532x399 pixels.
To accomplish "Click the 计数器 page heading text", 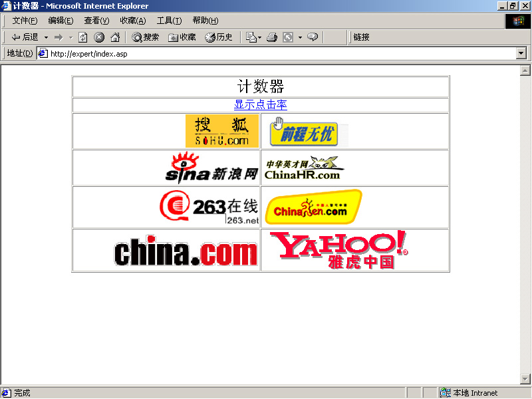I will coord(261,86).
